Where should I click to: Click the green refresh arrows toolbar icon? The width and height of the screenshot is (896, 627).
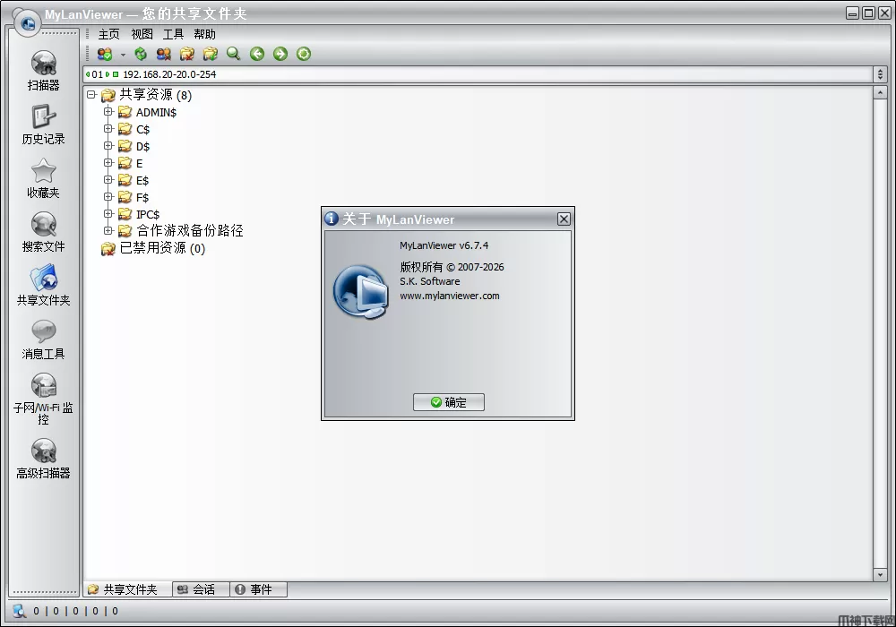(141, 54)
